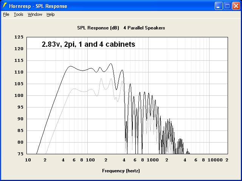Minimize the Hornresp SPL Response window

(219, 6)
